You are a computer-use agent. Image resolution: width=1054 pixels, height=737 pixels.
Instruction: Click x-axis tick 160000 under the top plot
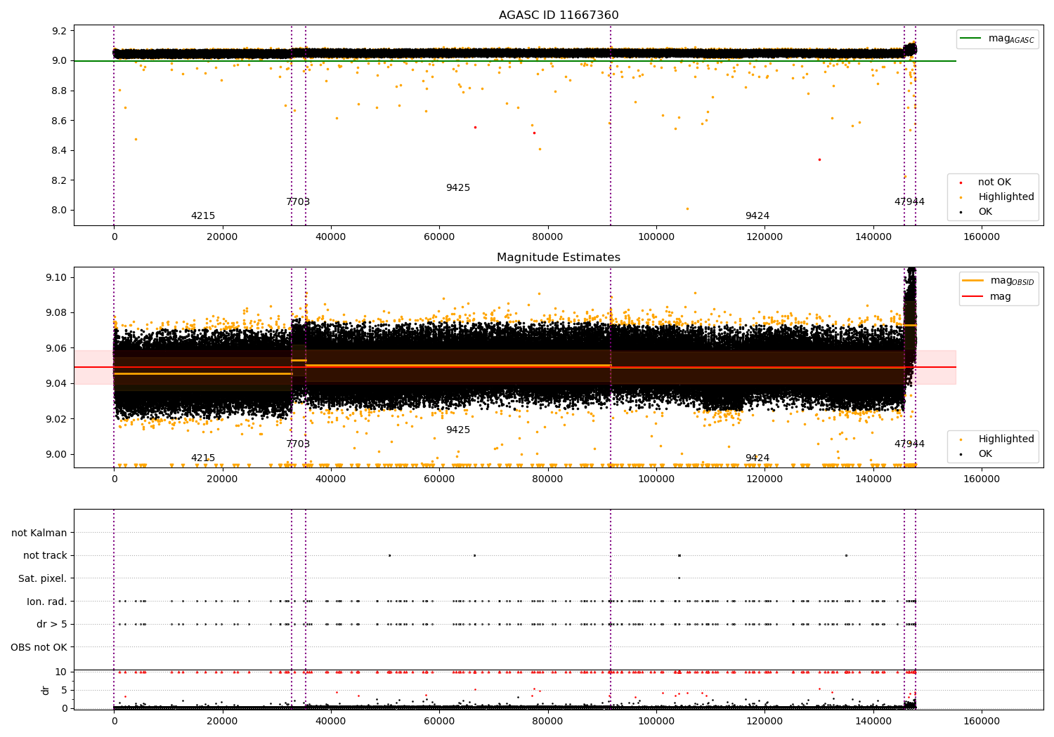(982, 237)
